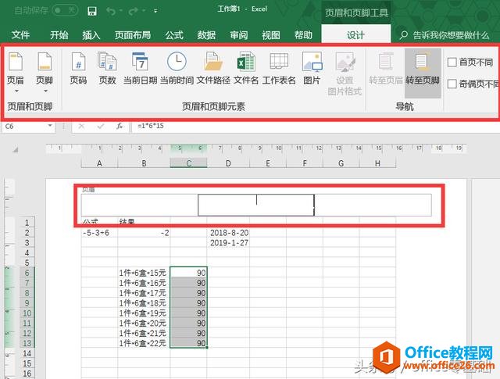Insert 页码 page number element
This screenshot has height=379, width=500.
pyautogui.click(x=78, y=68)
